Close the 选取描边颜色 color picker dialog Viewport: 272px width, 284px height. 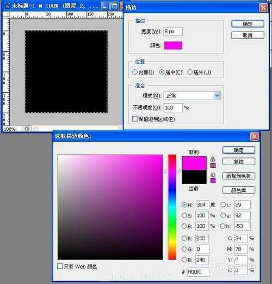pos(255,136)
